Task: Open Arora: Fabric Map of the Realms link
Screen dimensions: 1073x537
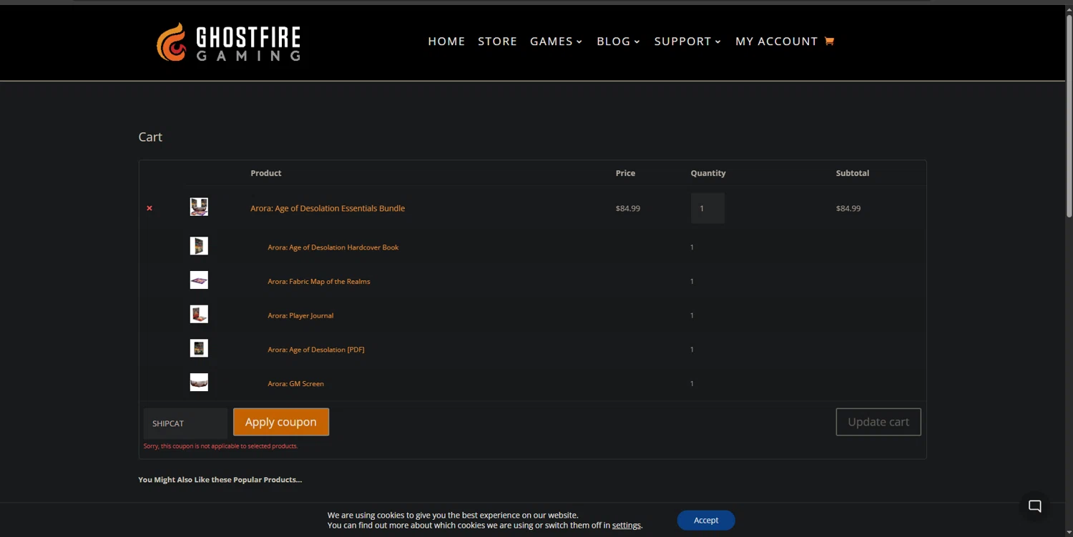Action: [x=318, y=282]
